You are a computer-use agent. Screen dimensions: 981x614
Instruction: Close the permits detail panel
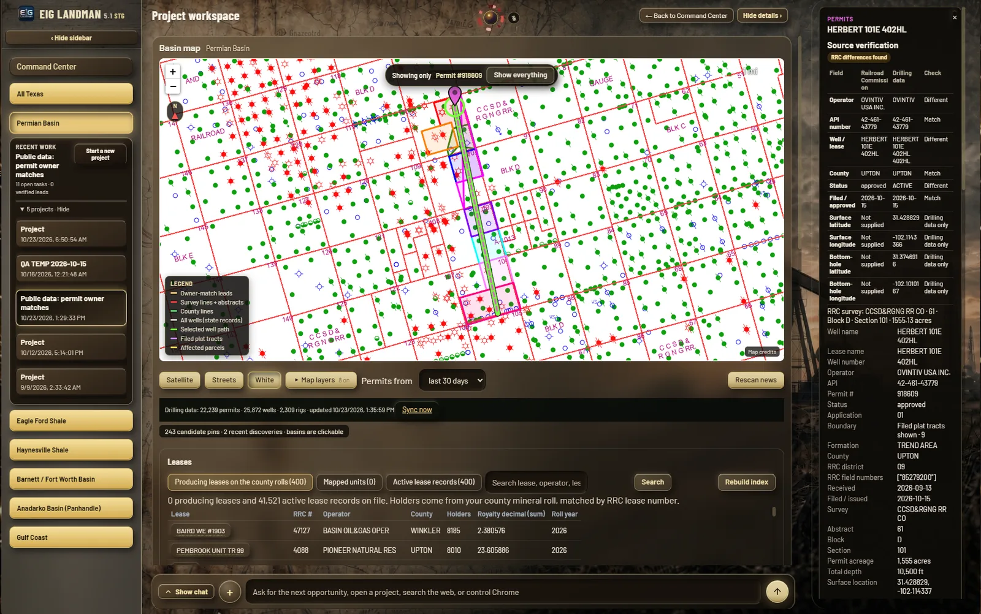[955, 18]
